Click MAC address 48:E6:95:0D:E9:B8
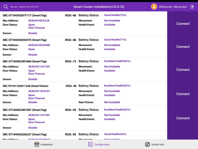Viewport: 198px width, 149px height. point(39,45)
